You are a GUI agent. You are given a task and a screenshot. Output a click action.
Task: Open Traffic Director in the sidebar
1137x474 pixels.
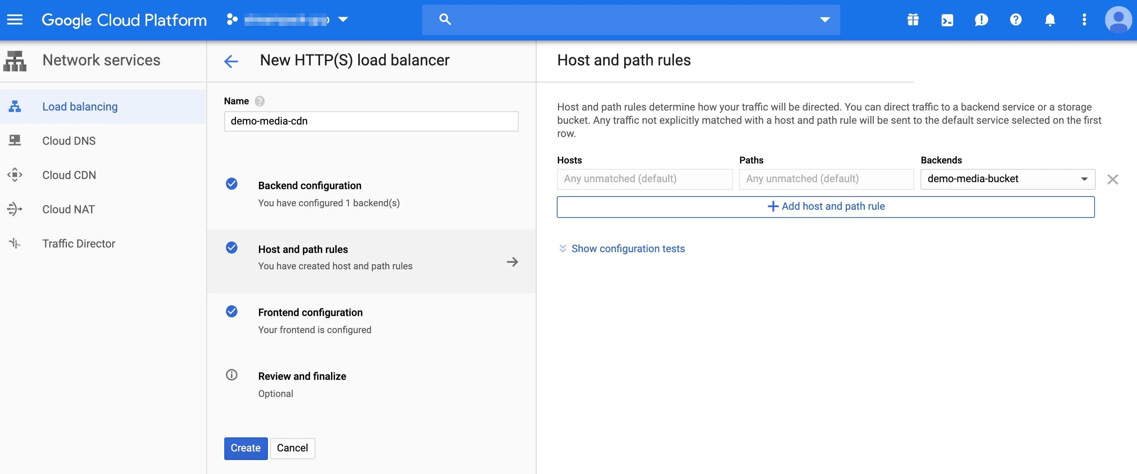coord(103,243)
